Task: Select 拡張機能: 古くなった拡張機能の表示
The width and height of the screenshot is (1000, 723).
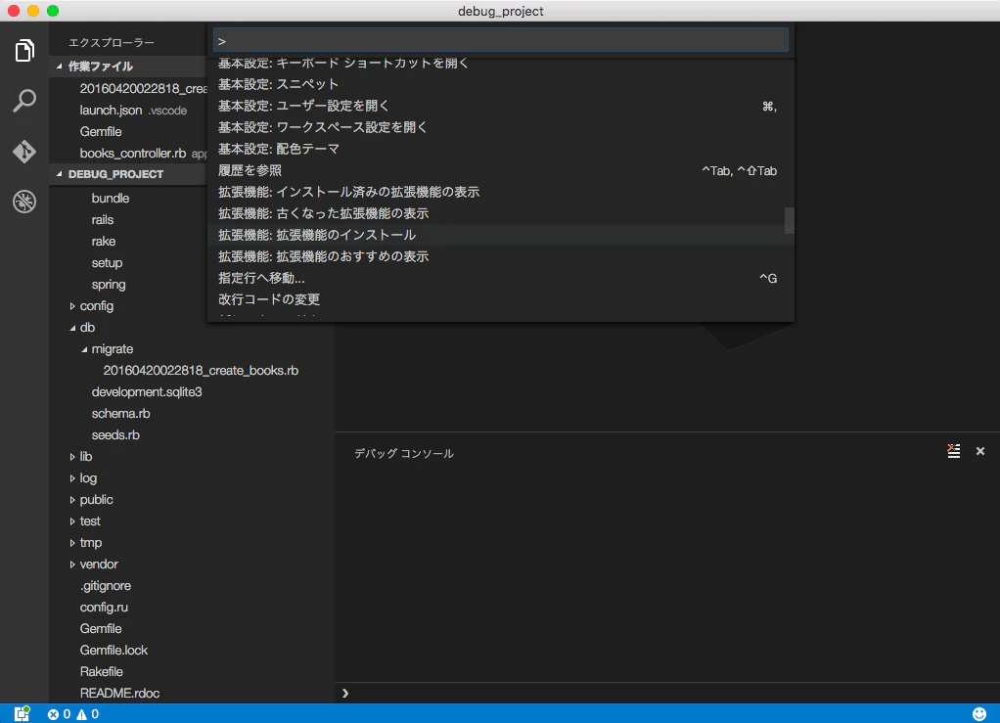Action: point(501,213)
